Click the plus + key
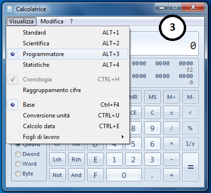Screen dimensions: 211x193 [x=172, y=175]
